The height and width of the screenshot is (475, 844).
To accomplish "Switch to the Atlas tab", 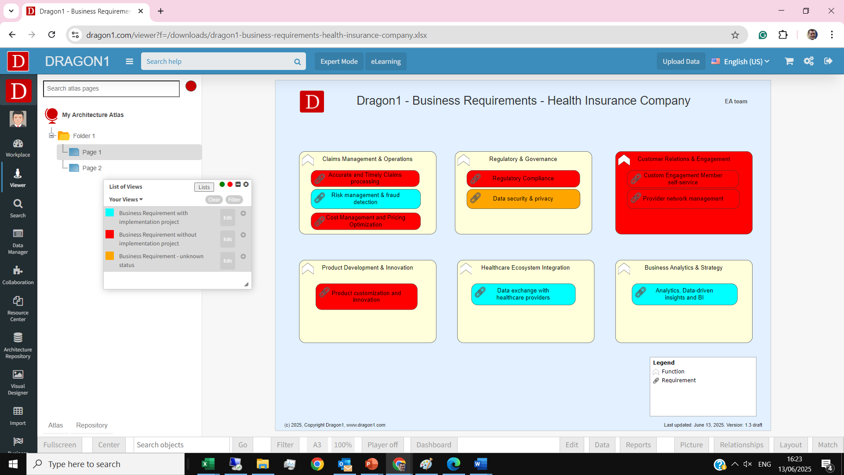I will 55,425.
